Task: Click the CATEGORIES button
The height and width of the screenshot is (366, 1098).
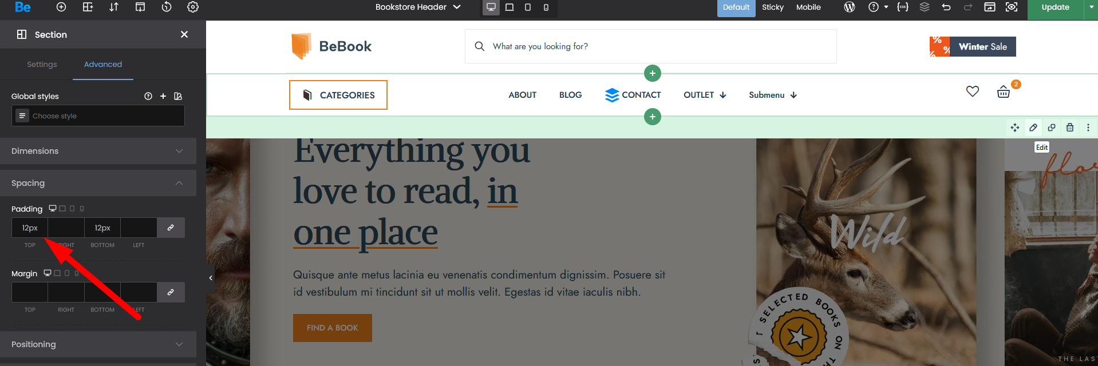Action: (x=338, y=95)
